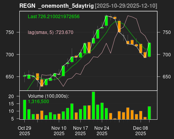Click the right price axis label 650
This screenshot has height=139, width=174.
(167, 77)
